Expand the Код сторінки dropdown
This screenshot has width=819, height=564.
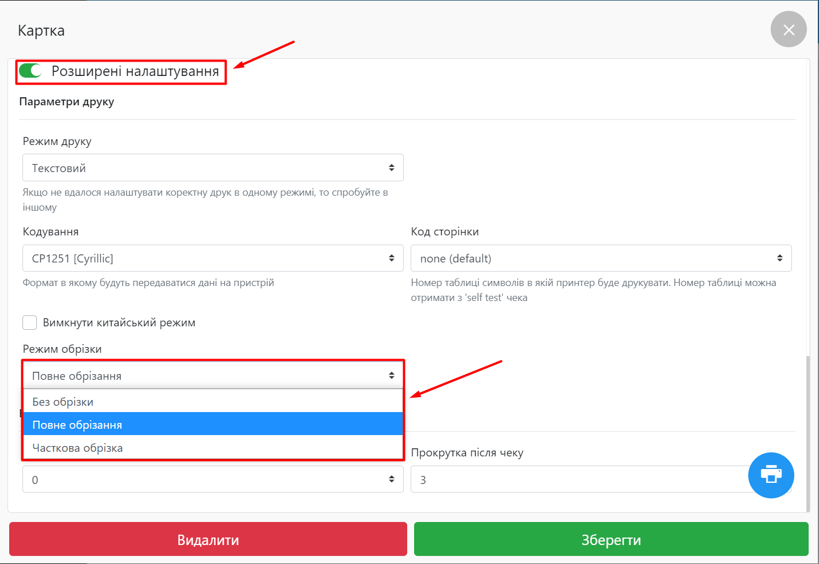pyautogui.click(x=600, y=258)
